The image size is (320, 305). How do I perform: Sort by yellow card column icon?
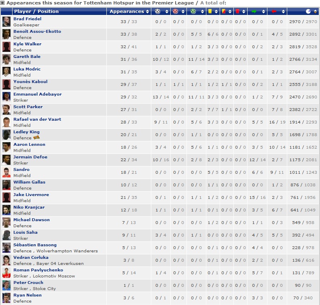210,11
